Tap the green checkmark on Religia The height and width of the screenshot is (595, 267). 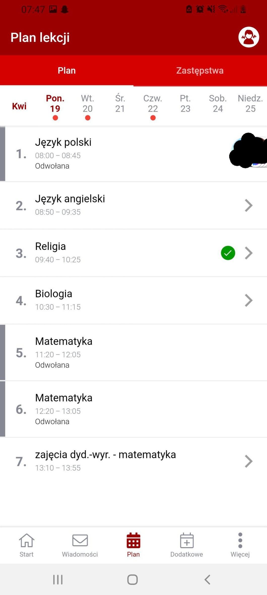click(228, 253)
